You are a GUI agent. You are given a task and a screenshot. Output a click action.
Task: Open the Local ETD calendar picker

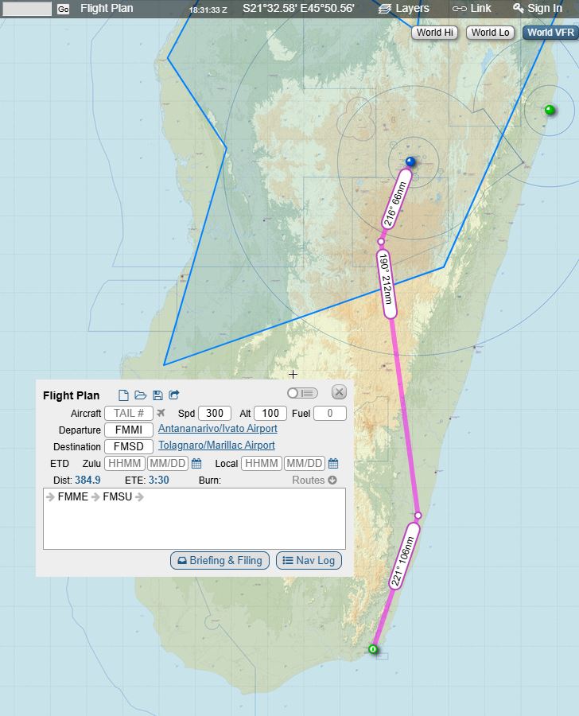coord(333,464)
